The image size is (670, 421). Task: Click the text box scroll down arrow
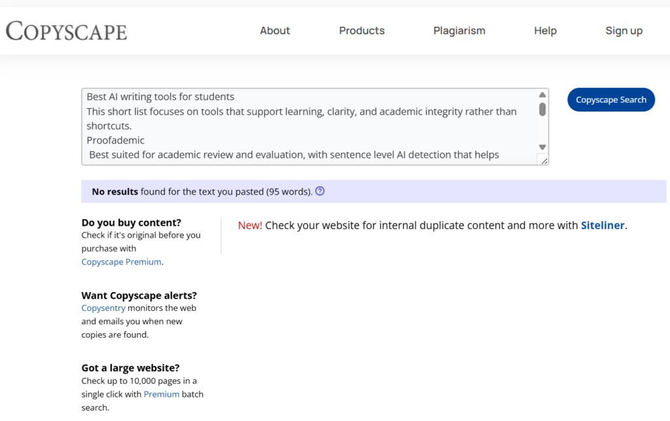click(x=542, y=147)
